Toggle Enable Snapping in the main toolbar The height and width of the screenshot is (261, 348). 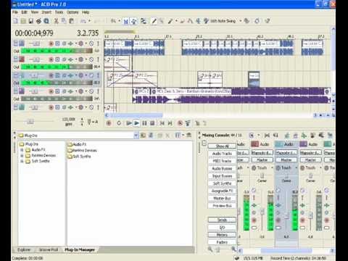click(x=125, y=21)
